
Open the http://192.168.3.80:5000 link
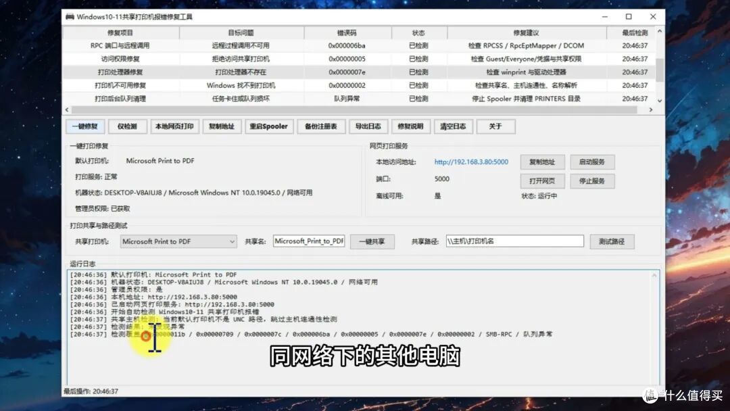(471, 162)
